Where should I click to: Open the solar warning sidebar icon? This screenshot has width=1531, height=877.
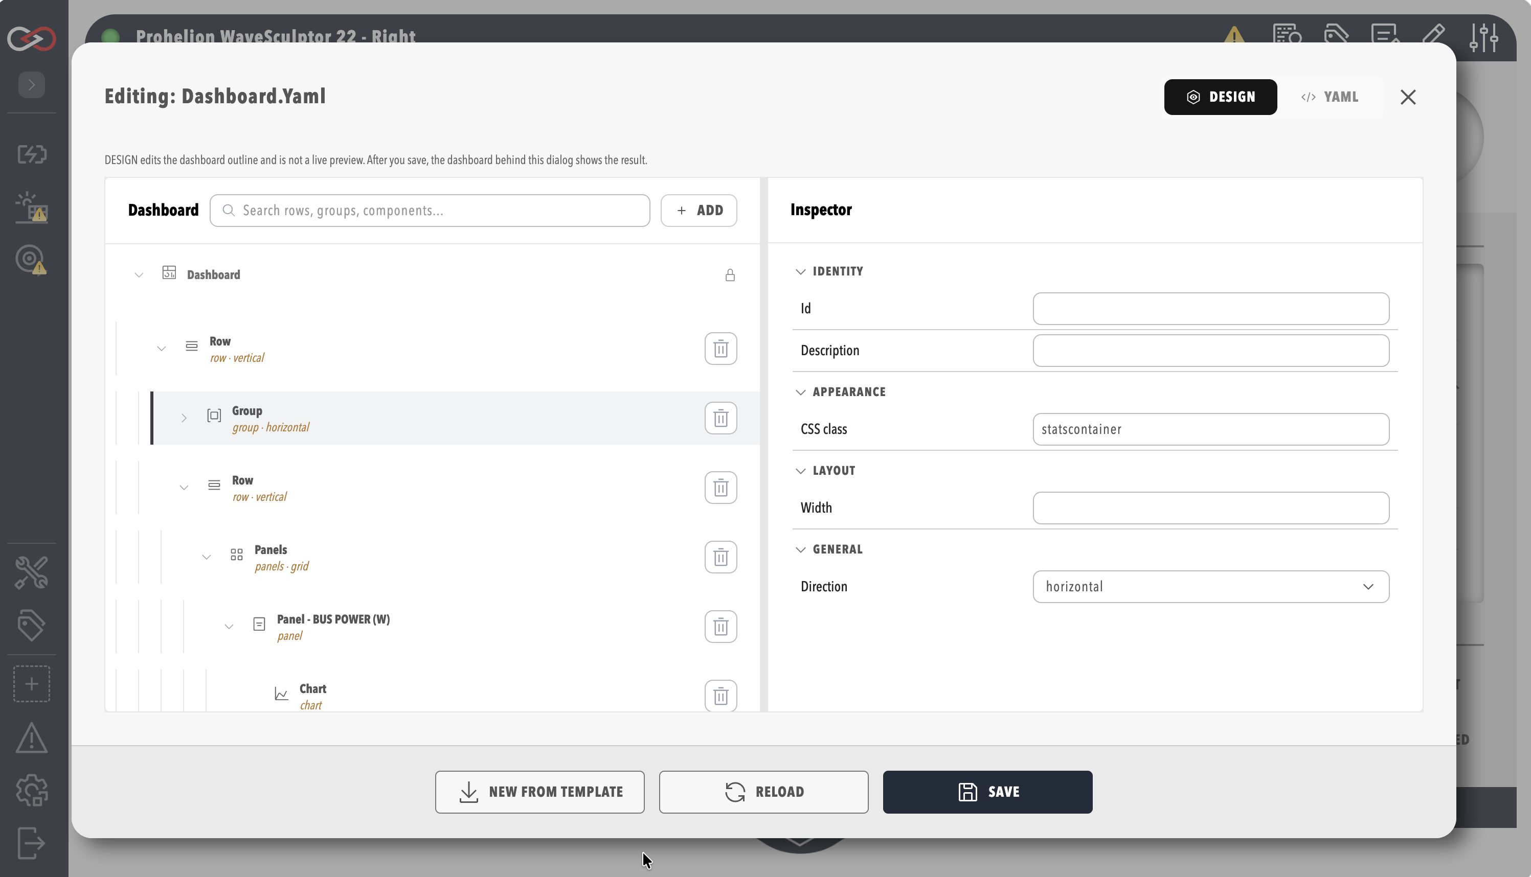(x=31, y=207)
